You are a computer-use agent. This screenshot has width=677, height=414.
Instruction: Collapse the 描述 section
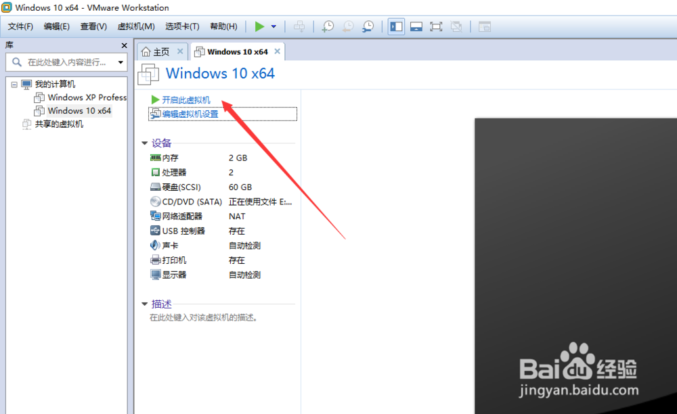click(x=145, y=304)
